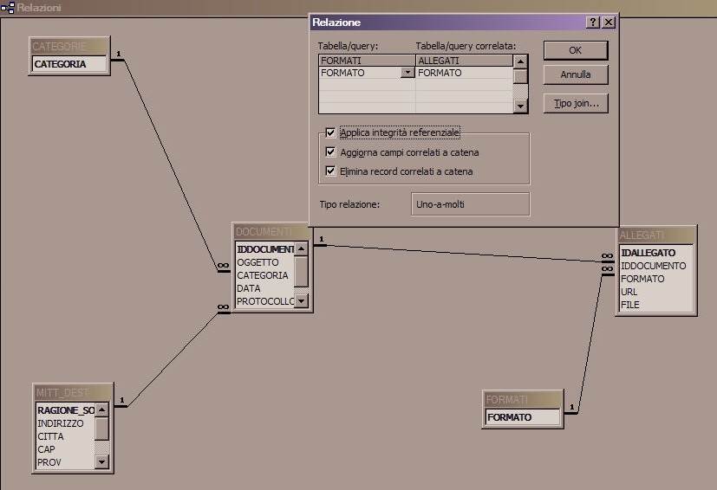This screenshot has height=490, width=717.
Task: Click the Relazioni window icon in title bar
Action: [8, 7]
